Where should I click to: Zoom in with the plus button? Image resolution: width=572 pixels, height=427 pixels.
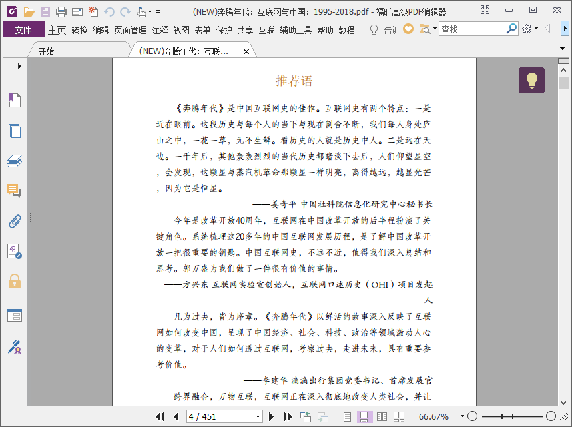click(x=551, y=416)
